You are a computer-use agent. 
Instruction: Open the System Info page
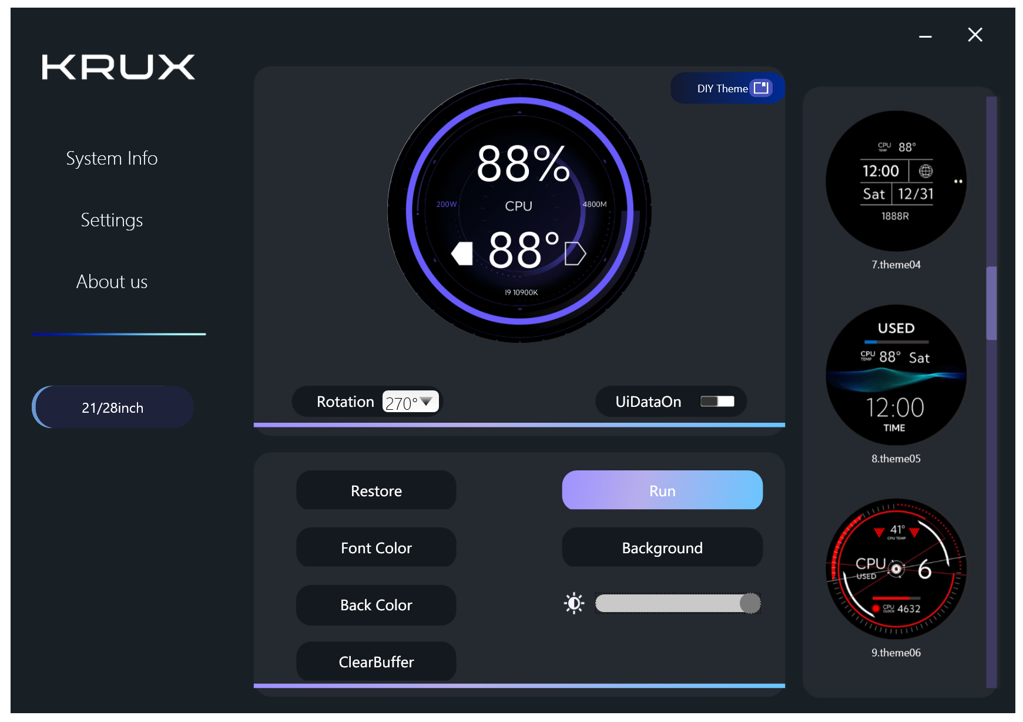pyautogui.click(x=112, y=158)
